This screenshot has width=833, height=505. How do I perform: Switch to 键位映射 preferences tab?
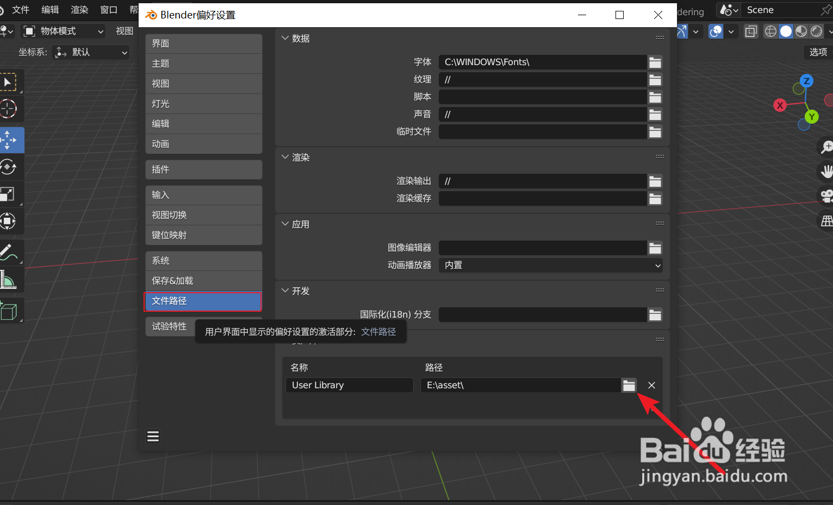point(204,236)
